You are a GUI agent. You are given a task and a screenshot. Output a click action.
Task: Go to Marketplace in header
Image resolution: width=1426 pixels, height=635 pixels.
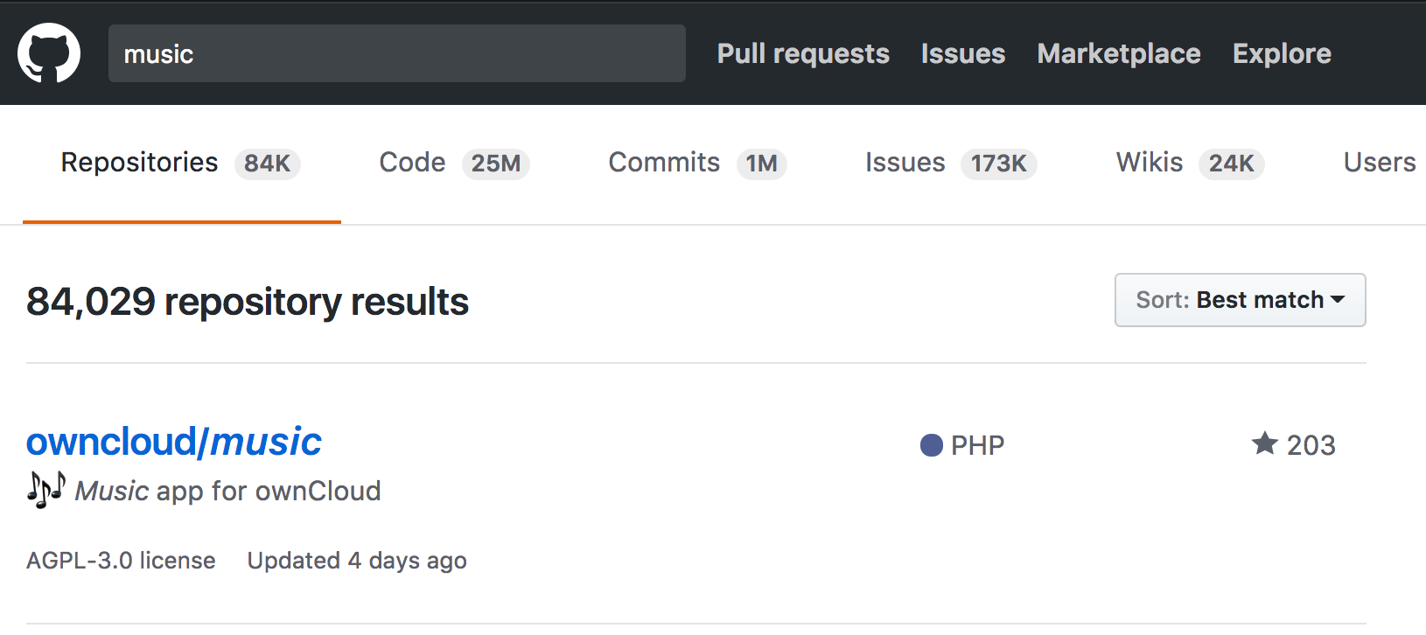click(x=1118, y=53)
